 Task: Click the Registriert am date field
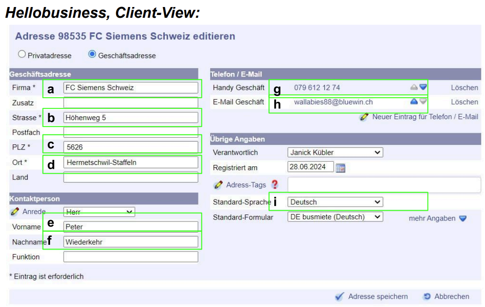pos(310,167)
